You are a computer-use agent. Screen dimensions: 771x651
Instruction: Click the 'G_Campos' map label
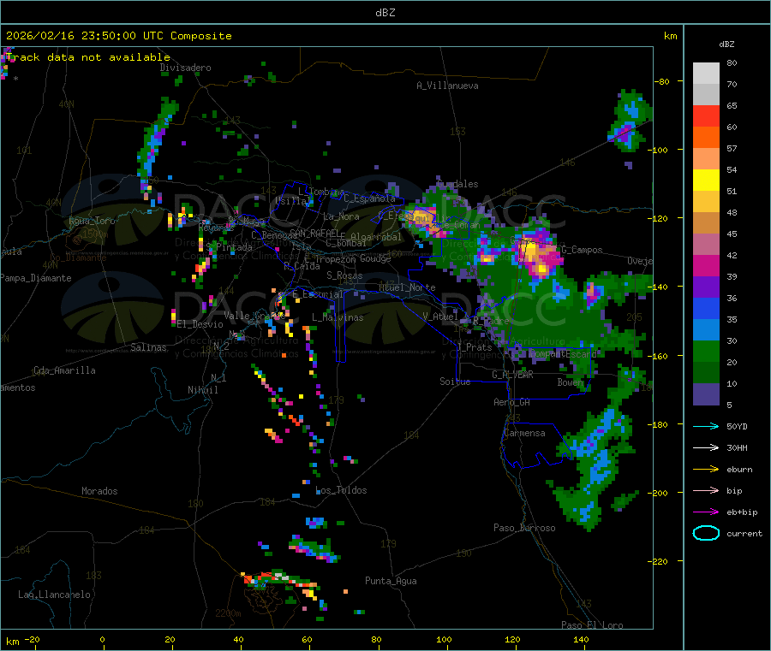[x=583, y=250]
